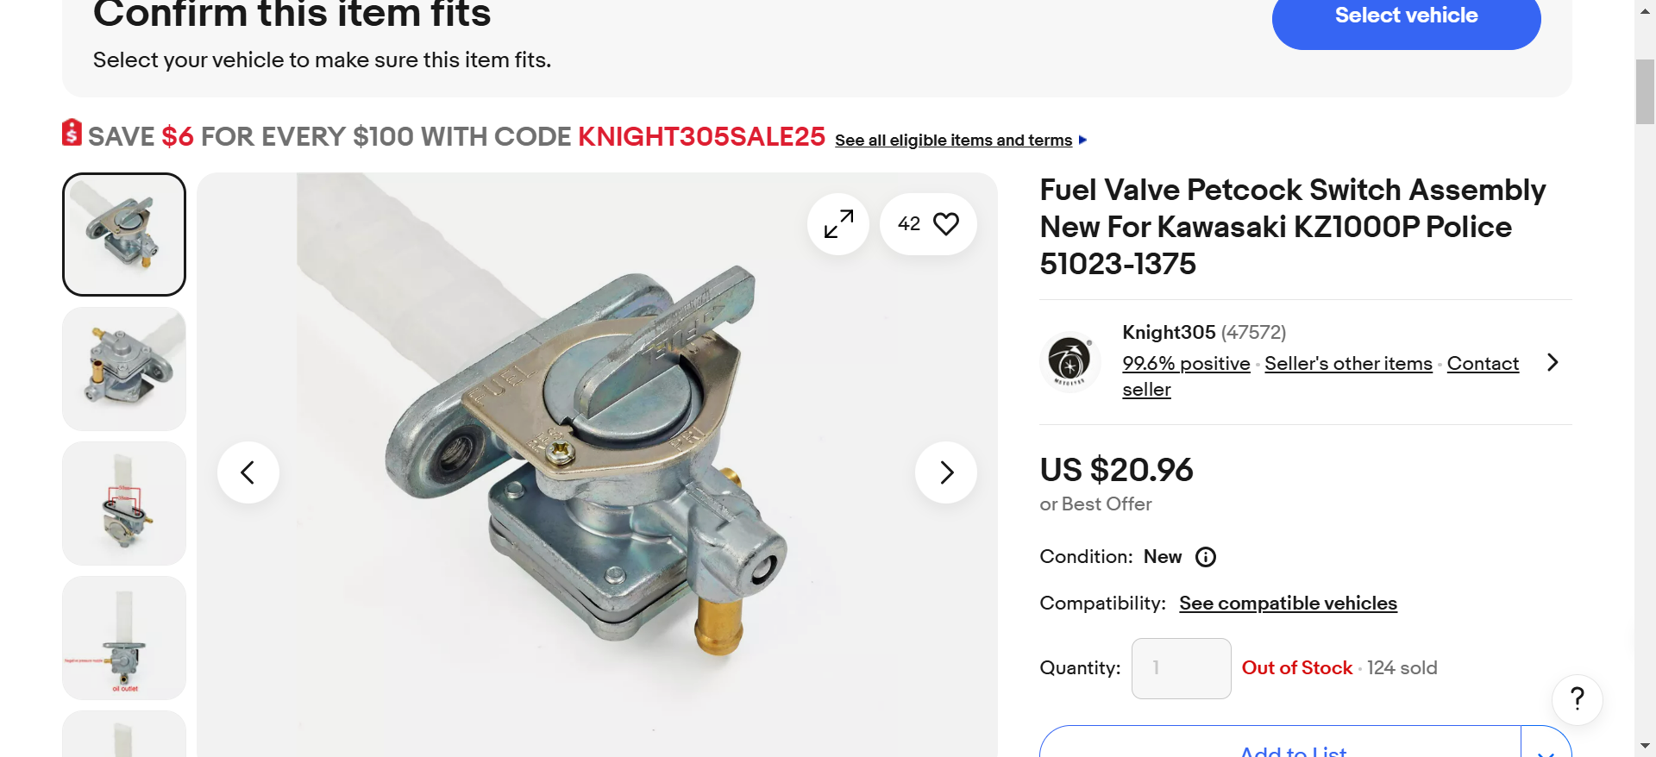This screenshot has height=757, width=1656.
Task: Select the first petcock thumbnail image
Action: [x=124, y=235]
